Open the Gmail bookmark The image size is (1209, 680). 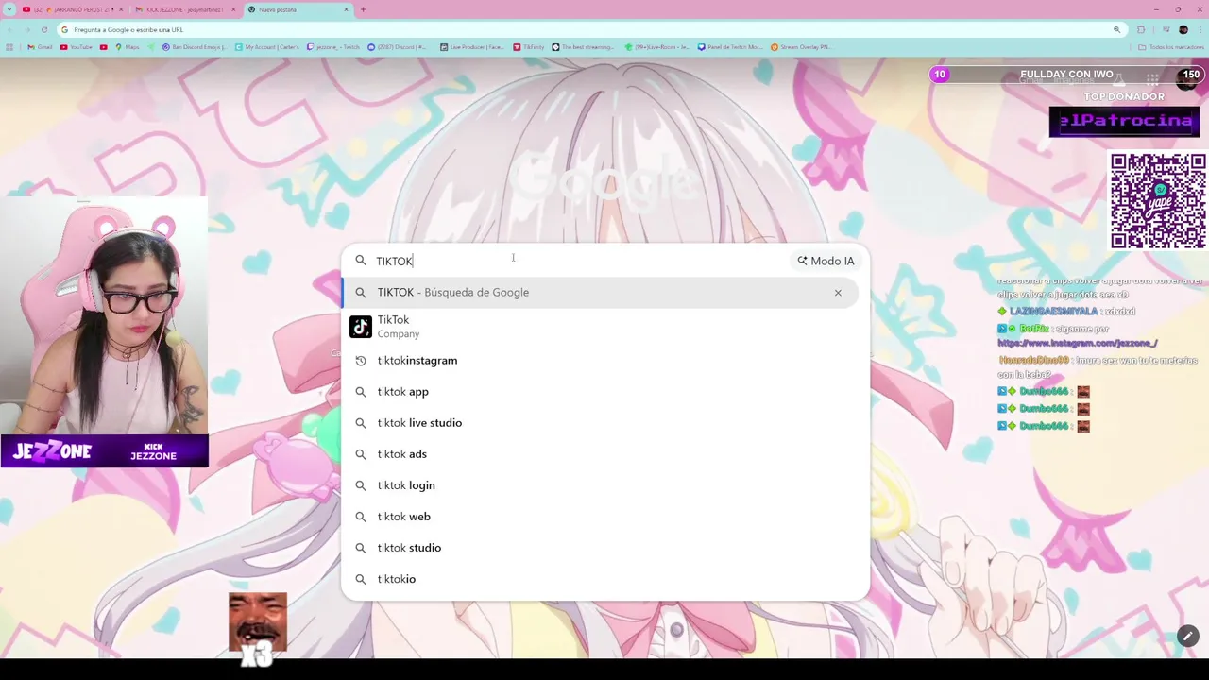(40, 47)
